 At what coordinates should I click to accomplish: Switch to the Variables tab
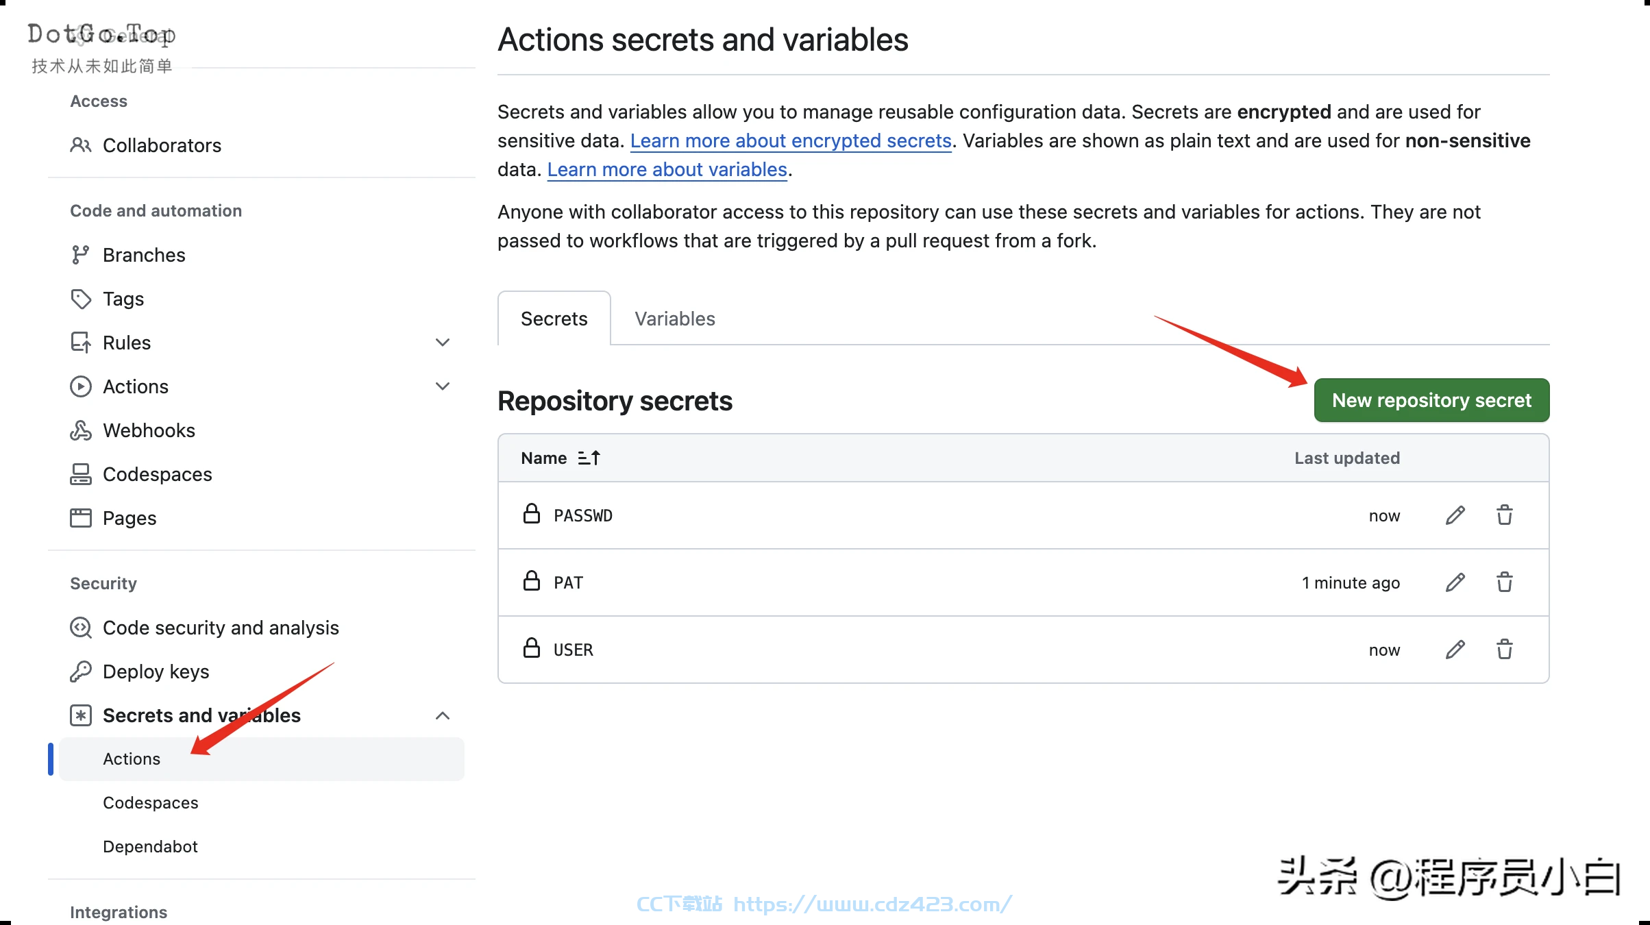coord(675,319)
